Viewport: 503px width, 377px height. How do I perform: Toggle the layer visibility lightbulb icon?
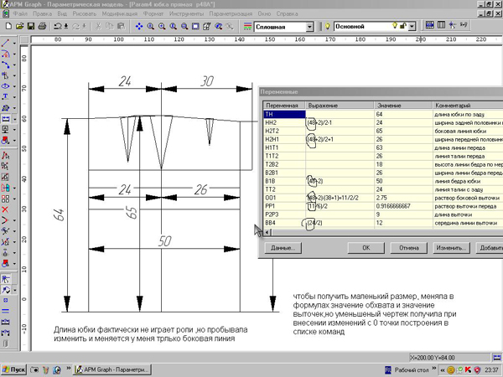click(394, 27)
